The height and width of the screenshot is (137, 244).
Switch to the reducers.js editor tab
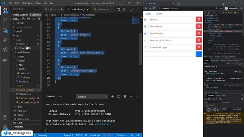[x=103, y=9]
